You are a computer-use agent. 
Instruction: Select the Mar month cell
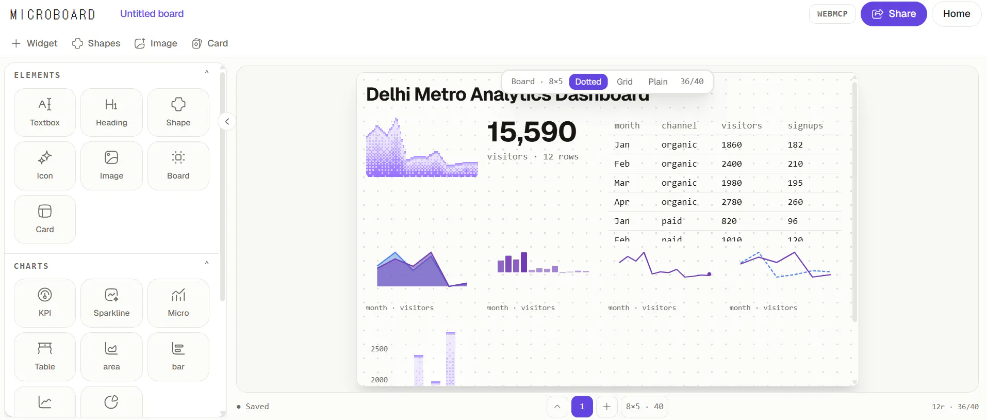(622, 183)
